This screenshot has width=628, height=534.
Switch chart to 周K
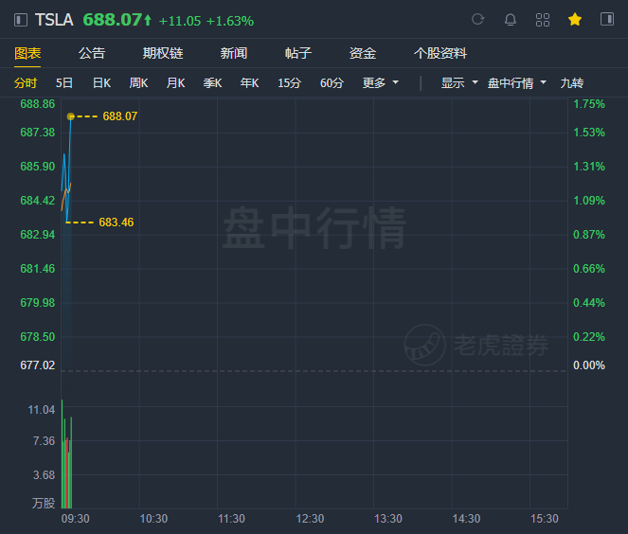(x=138, y=83)
